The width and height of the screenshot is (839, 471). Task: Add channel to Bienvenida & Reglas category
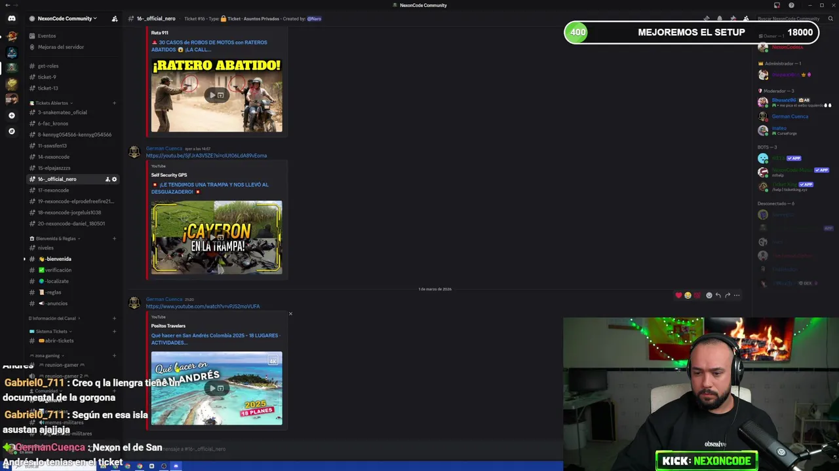(114, 239)
